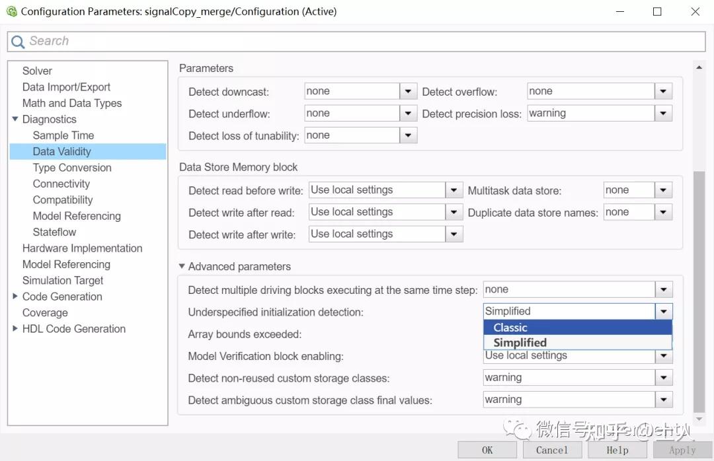
Task: Close the Configuration Parameters window
Action: pyautogui.click(x=695, y=11)
